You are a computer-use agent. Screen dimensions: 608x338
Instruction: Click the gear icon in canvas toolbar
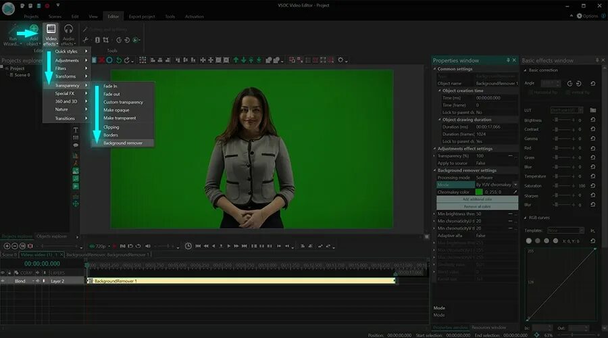(x=340, y=60)
